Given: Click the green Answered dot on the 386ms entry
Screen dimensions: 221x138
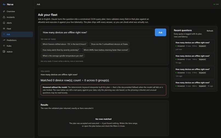Looking at the screenshot, I should [176, 86].
